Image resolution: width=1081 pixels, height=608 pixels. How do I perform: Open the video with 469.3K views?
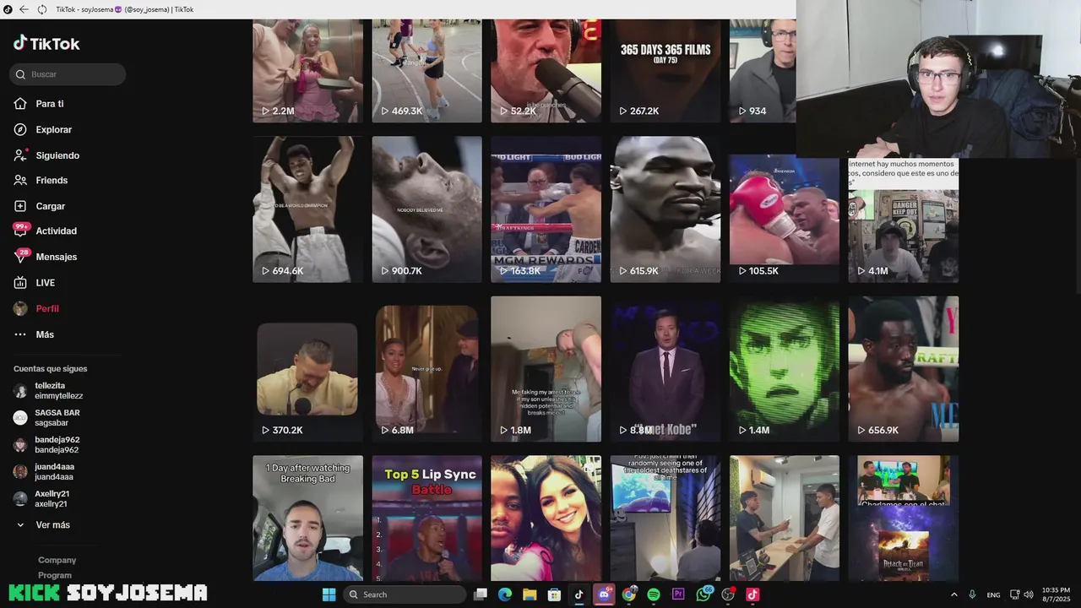click(x=426, y=71)
